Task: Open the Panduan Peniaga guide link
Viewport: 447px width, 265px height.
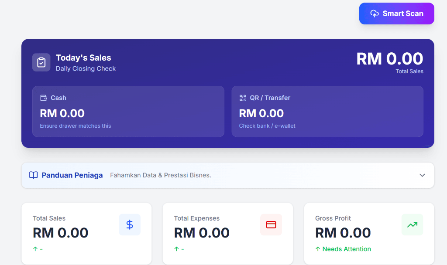Action: (x=72, y=175)
